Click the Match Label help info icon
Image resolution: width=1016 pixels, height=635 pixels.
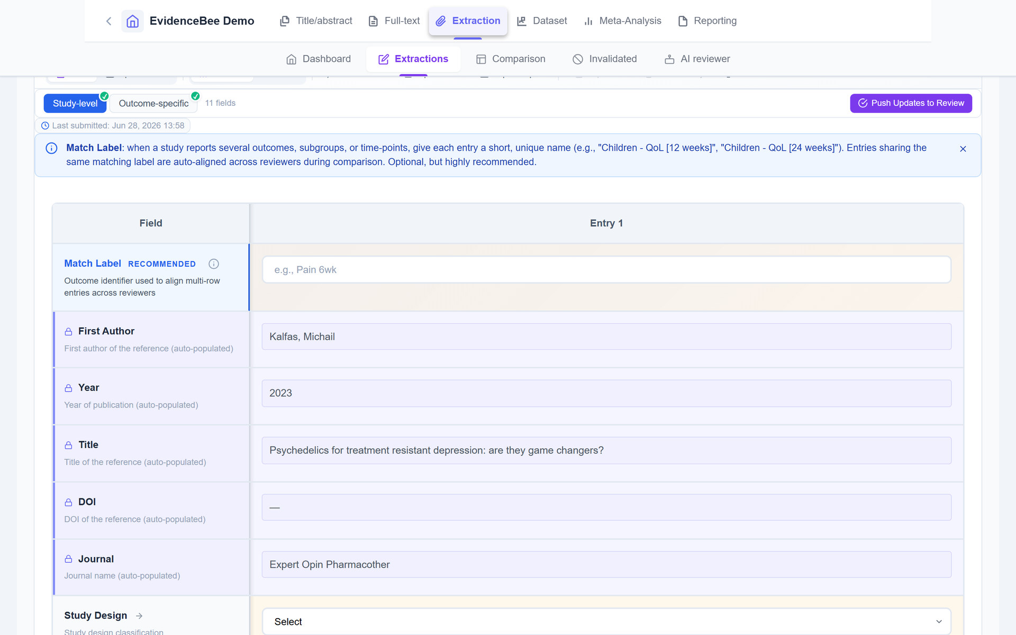[x=214, y=264]
